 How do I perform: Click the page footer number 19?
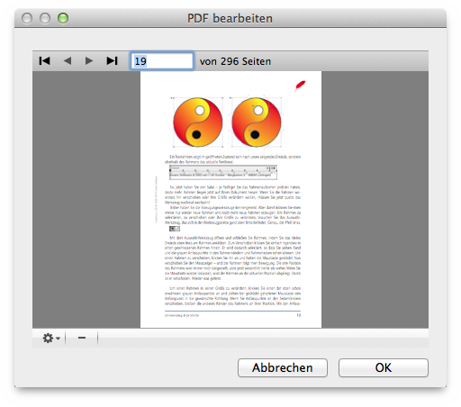(299, 315)
